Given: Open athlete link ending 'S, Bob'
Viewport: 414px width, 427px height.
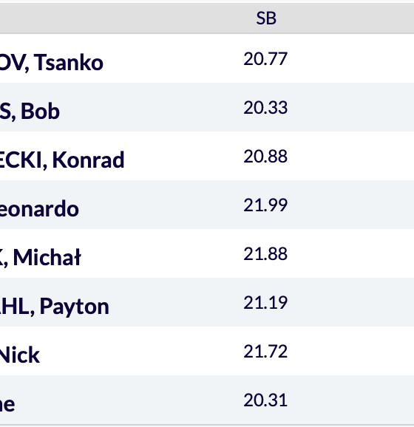Looking at the screenshot, I should [30, 111].
